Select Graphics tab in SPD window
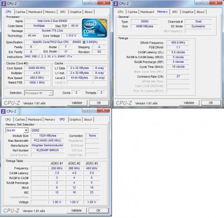This screenshot has width=224, height=218. [75, 119]
